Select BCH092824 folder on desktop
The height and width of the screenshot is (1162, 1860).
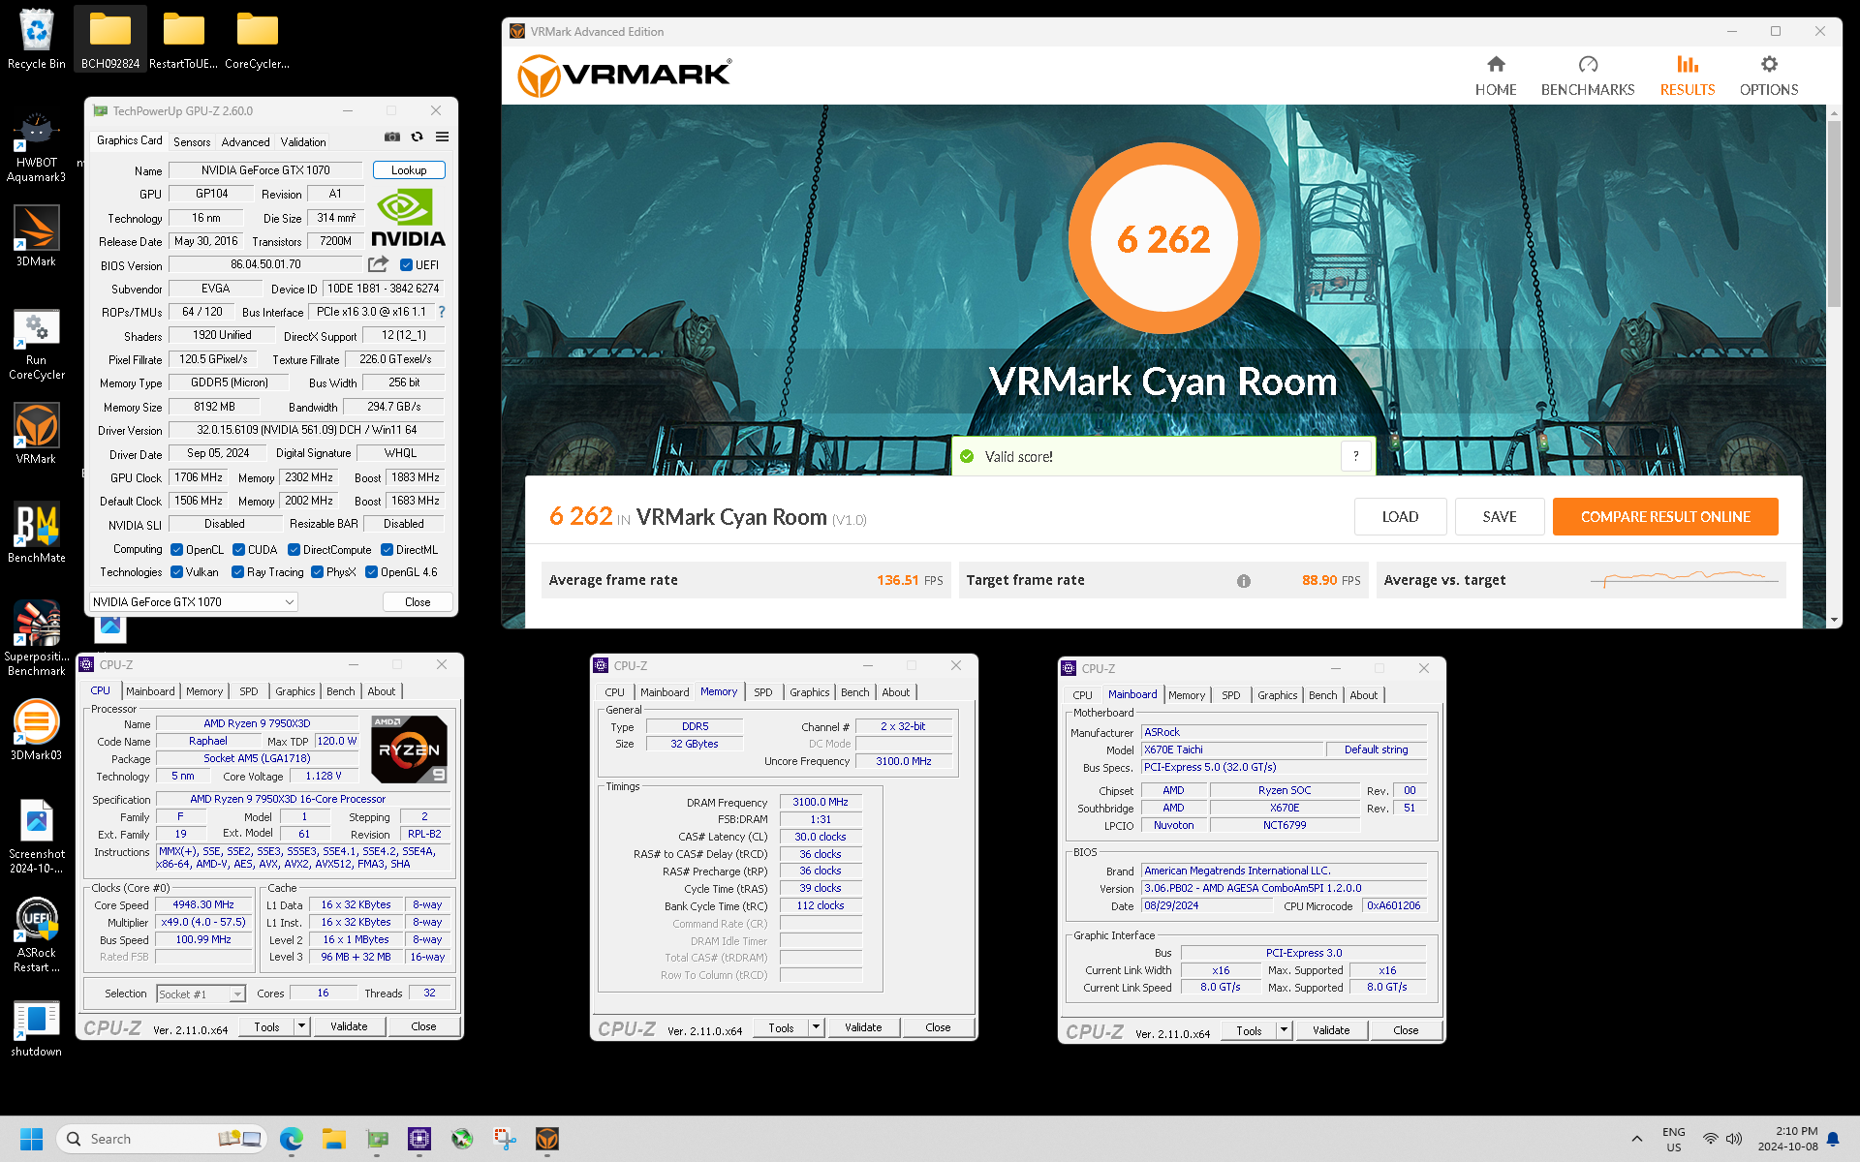(110, 39)
